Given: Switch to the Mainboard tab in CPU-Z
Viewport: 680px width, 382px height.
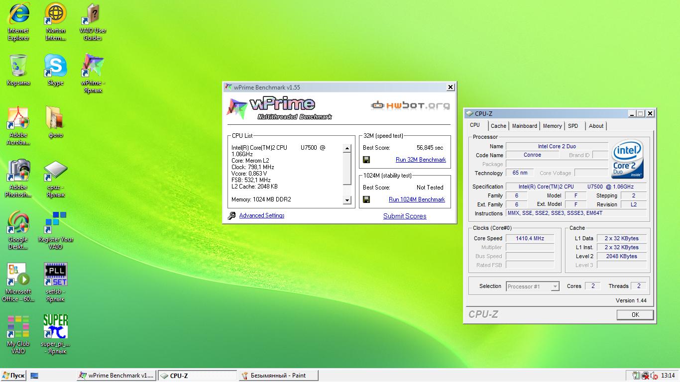Looking at the screenshot, I should [525, 126].
